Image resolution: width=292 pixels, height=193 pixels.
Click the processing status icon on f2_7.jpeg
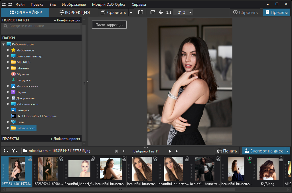coord(281,159)
